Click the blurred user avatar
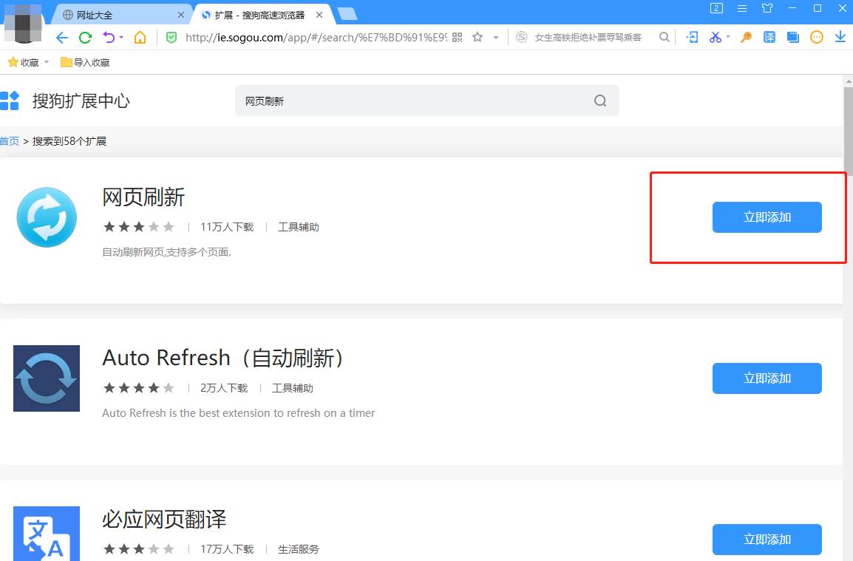853x561 pixels. pos(23,23)
